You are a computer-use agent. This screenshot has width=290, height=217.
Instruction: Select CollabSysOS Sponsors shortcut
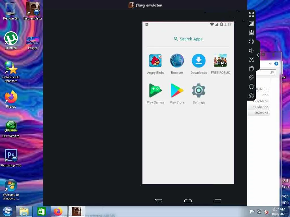11,71
